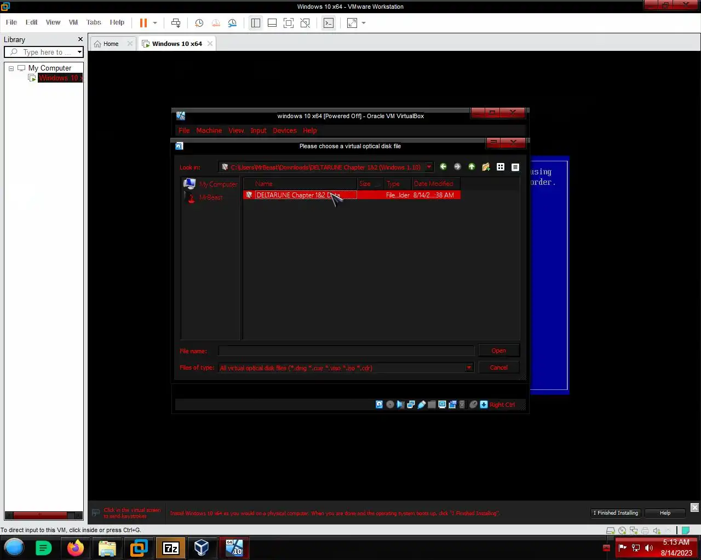
Task: Click VirtualBox USB status icon
Action: click(421, 405)
